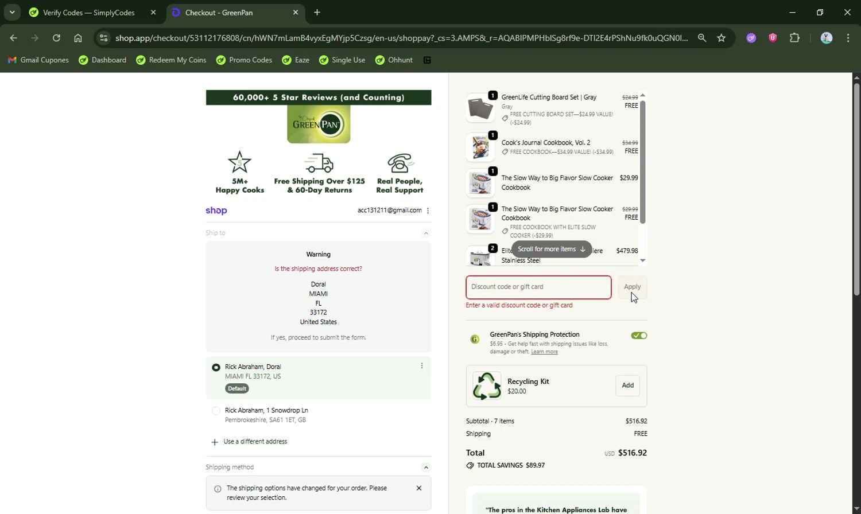Click the info icon in shipping notice

[x=218, y=489]
